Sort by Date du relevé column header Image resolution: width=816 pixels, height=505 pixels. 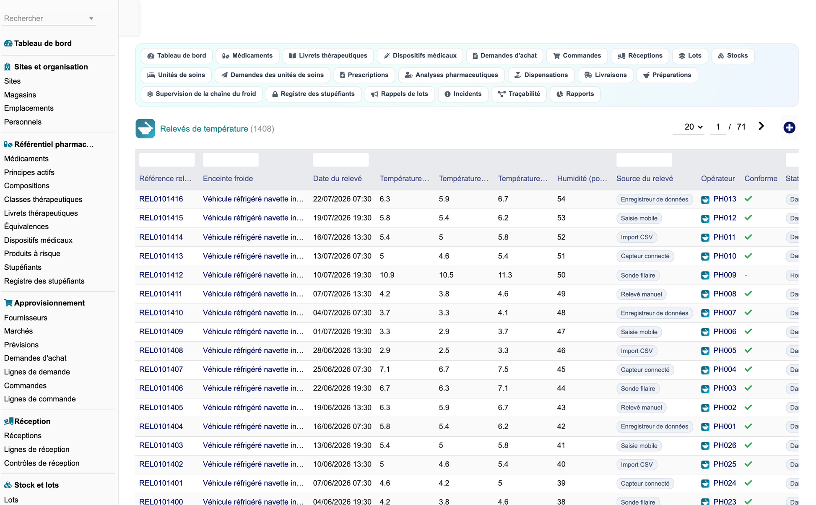338,179
